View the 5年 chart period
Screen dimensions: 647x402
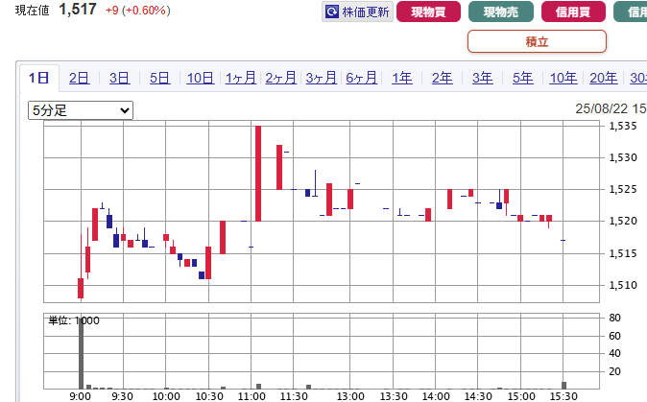523,78
